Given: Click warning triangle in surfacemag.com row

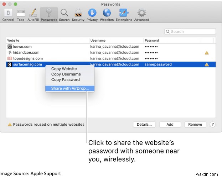Looking at the screenshot, I should (207, 64).
